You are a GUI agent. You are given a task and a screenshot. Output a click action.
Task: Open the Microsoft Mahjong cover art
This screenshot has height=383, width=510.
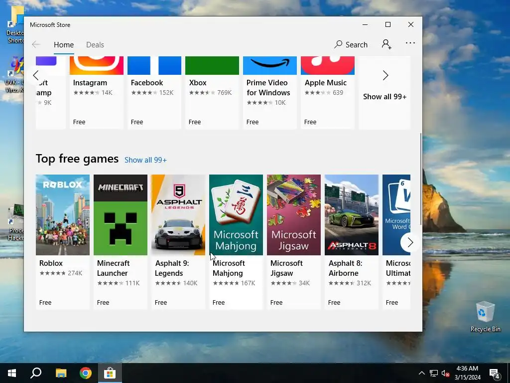236,215
